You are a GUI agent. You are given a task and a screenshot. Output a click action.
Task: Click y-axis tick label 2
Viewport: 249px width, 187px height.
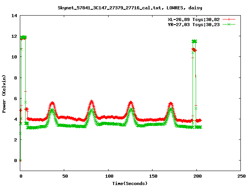(x=16, y=140)
